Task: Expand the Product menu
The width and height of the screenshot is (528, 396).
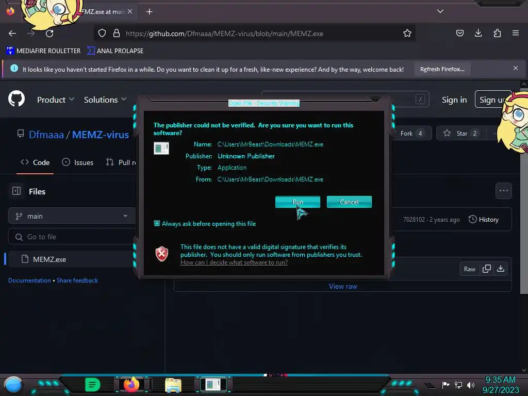Action: (56, 100)
